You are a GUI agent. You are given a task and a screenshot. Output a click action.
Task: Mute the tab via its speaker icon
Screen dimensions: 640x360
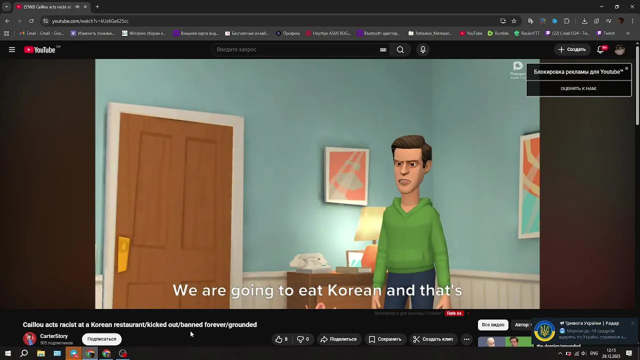[x=77, y=7]
